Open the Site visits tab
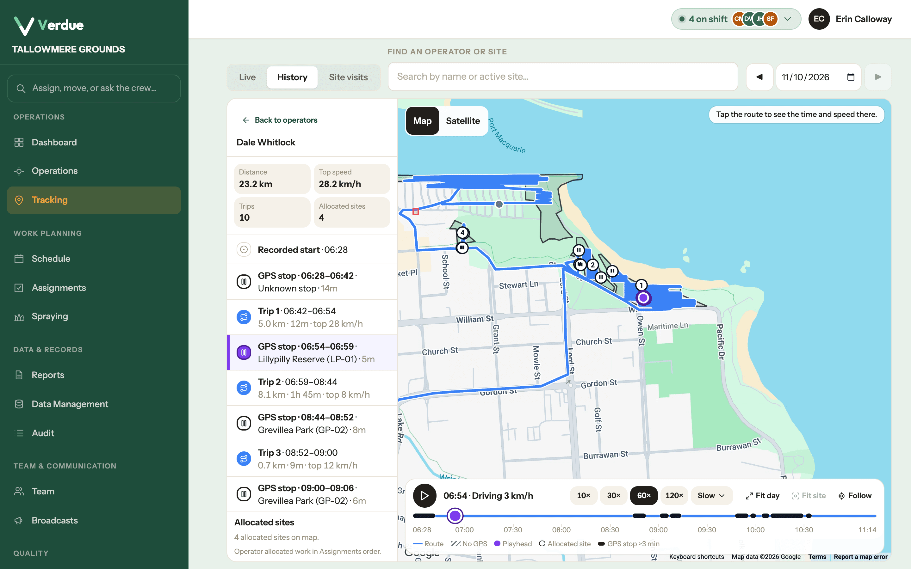This screenshot has height=569, width=911. pos(348,77)
